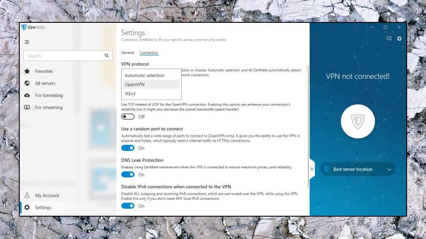Select IKEv2 protocol option
This screenshot has height=239, width=426.
click(152, 93)
